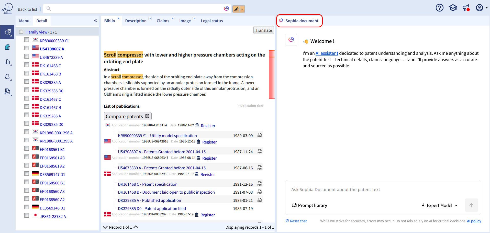
Task: Open the AI assistant link in welcome message
Action: 327,53
